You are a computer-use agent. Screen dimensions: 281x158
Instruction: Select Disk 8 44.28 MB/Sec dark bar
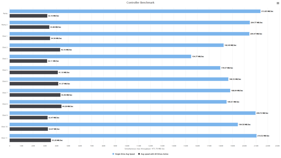[x=35, y=106]
